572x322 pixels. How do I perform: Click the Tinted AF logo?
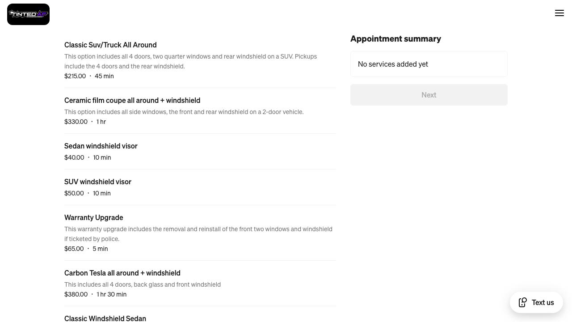(28, 14)
